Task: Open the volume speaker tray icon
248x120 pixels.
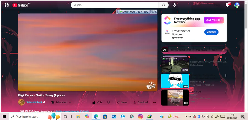Action: coord(207,116)
